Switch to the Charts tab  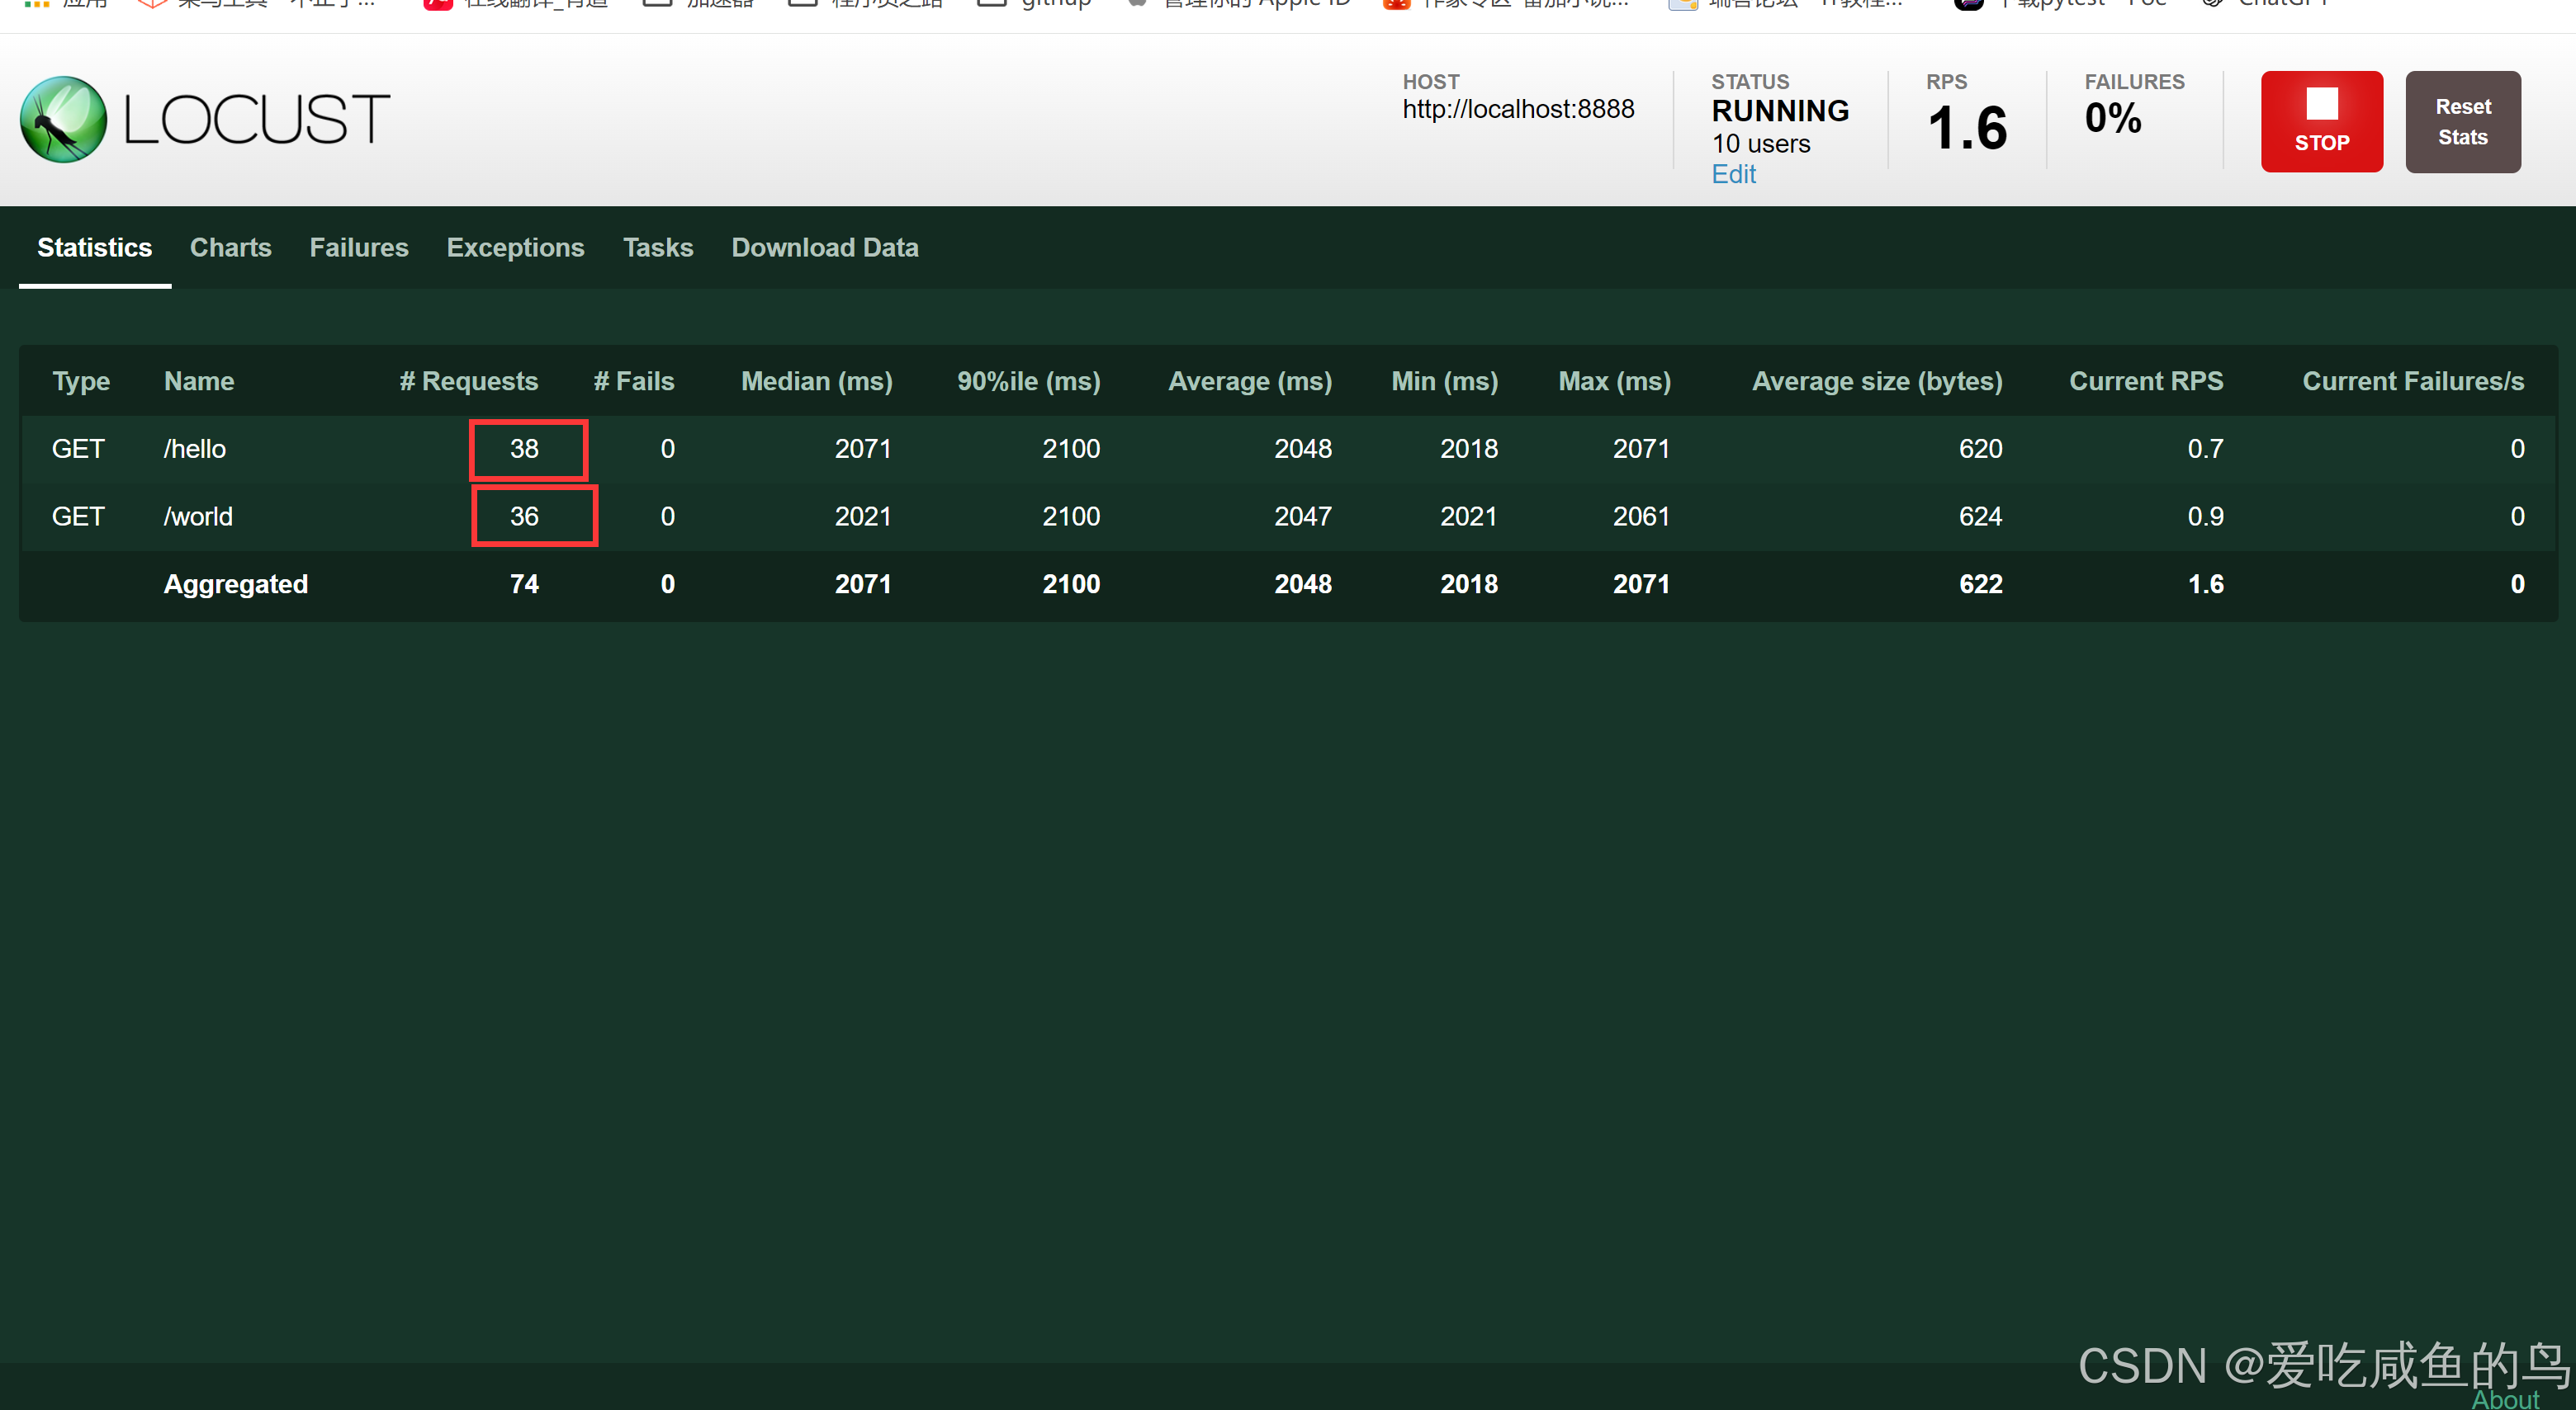tap(230, 248)
